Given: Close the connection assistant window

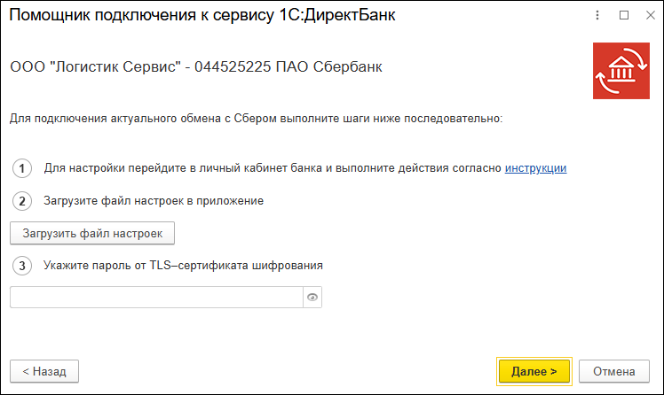Looking at the screenshot, I should coord(647,16).
